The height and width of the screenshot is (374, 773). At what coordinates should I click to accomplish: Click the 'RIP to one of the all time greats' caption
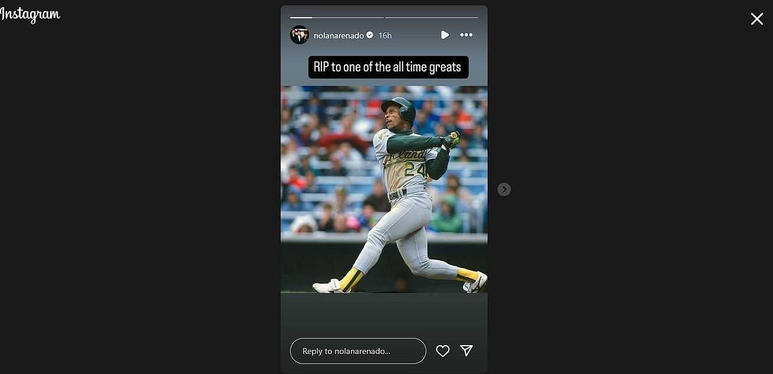(x=388, y=67)
